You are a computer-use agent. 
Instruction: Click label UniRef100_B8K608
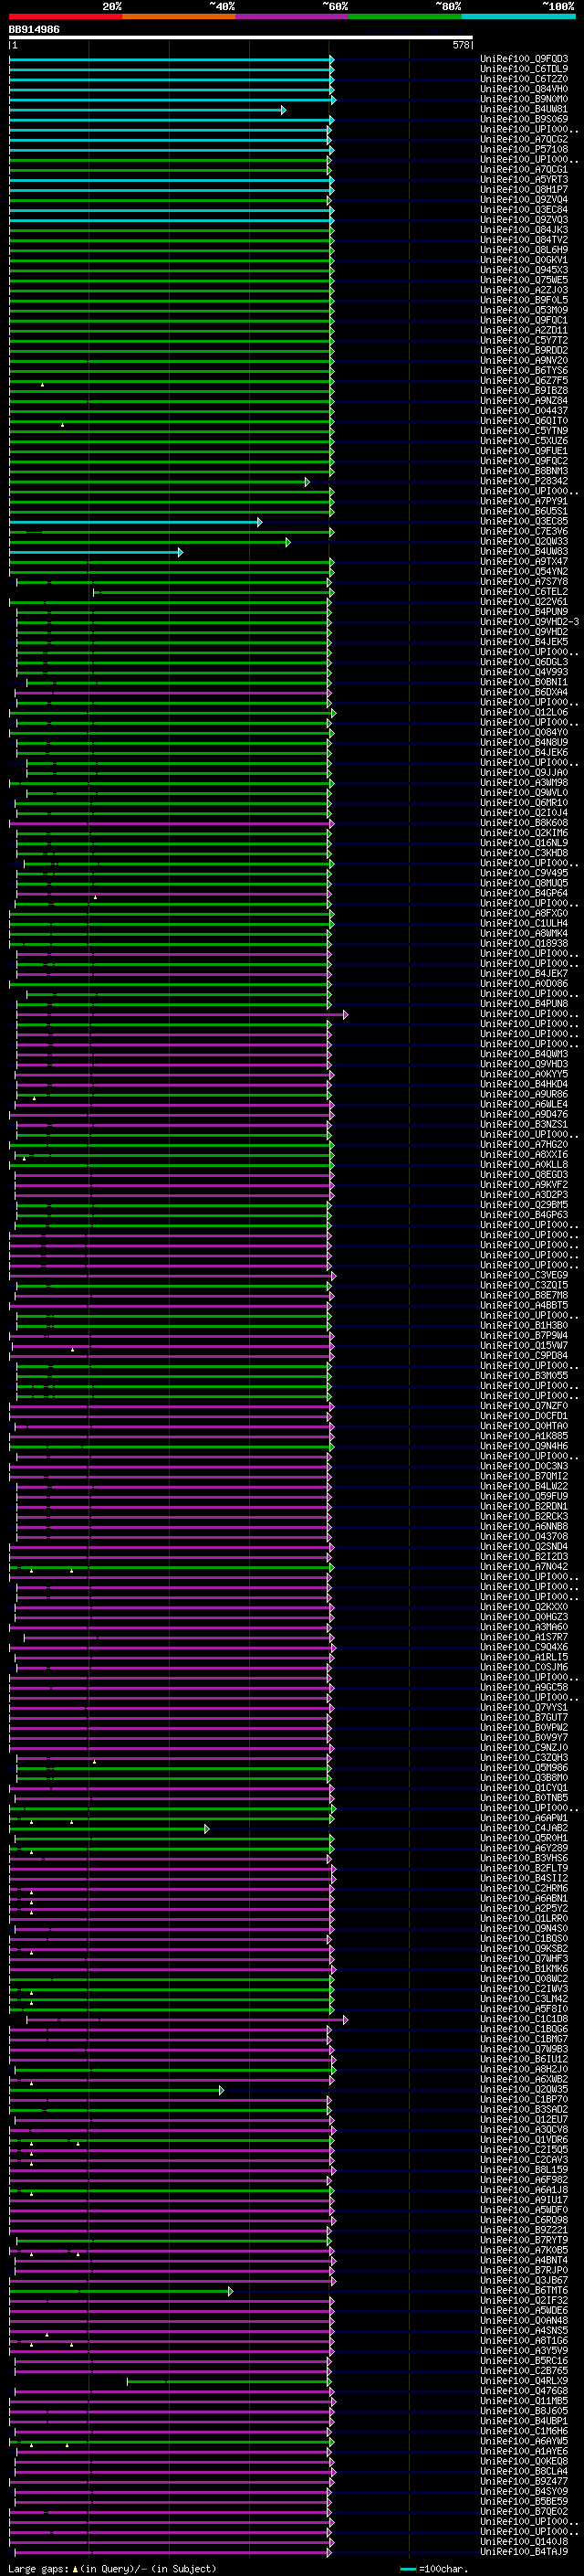524,823
